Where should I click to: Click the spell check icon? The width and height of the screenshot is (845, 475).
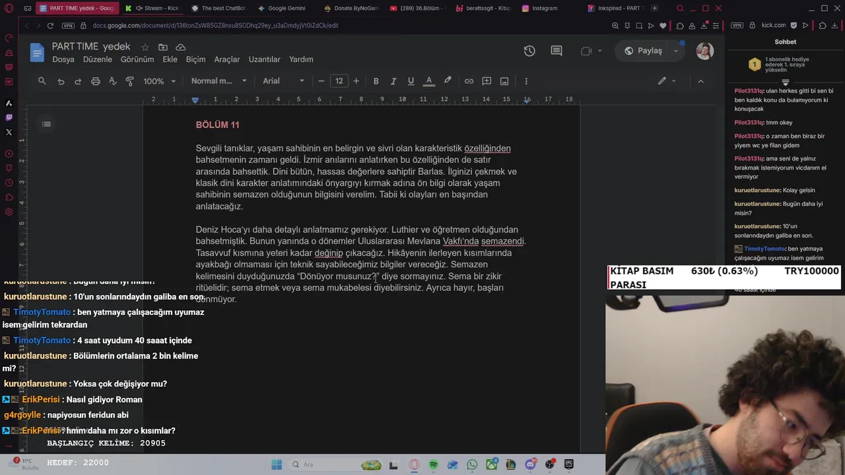click(113, 81)
